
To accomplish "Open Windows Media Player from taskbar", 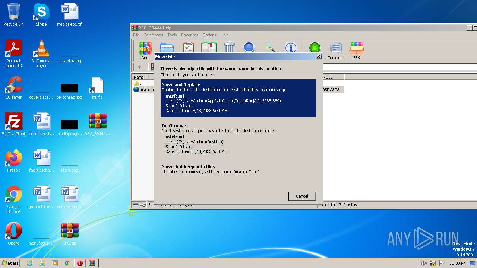I will 55,263.
